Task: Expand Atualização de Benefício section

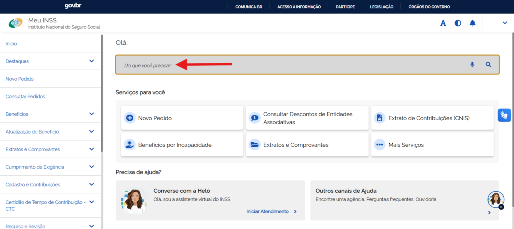Action: point(92,131)
